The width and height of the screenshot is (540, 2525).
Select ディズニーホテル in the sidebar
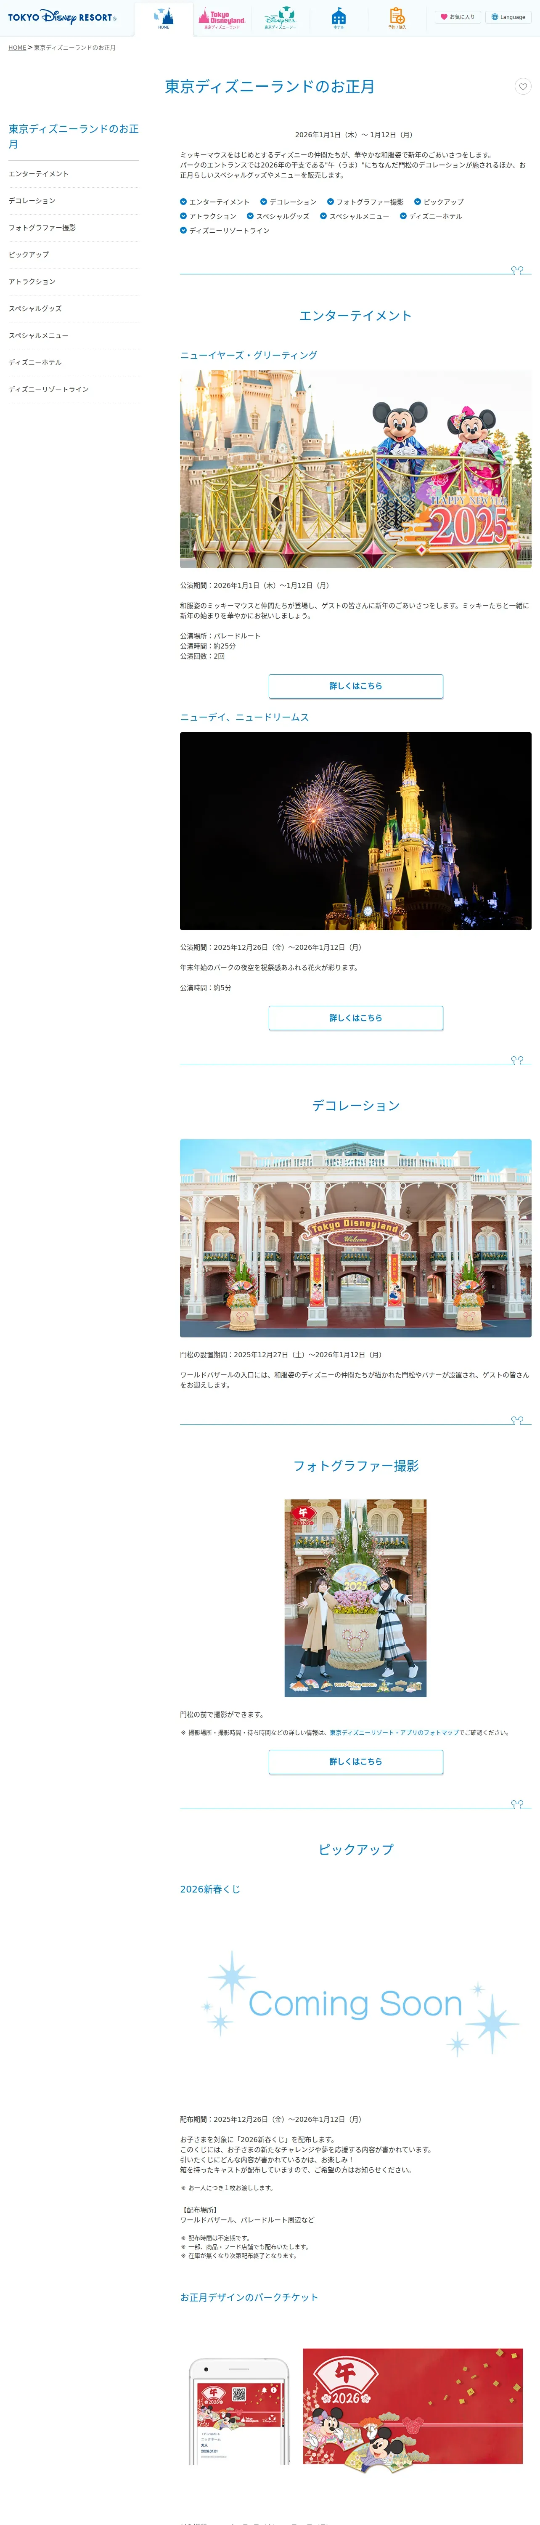pos(74,363)
